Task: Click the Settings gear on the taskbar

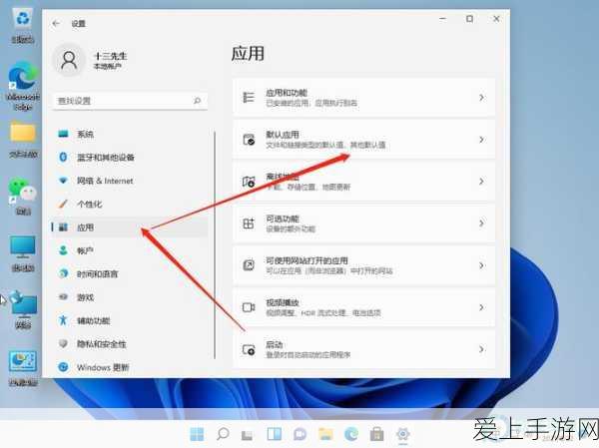Action: click(403, 434)
